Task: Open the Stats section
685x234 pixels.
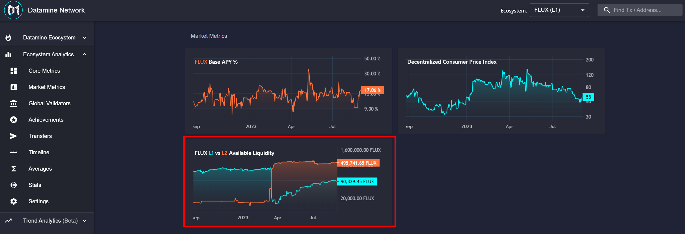Action: (35, 185)
